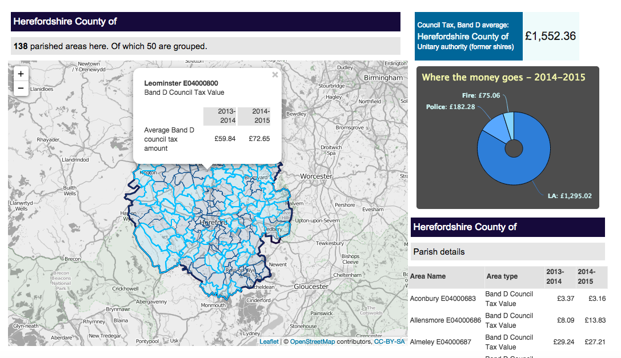The height and width of the screenshot is (358, 621).
Task: Click Bewdley on the map
Action: 297,114
